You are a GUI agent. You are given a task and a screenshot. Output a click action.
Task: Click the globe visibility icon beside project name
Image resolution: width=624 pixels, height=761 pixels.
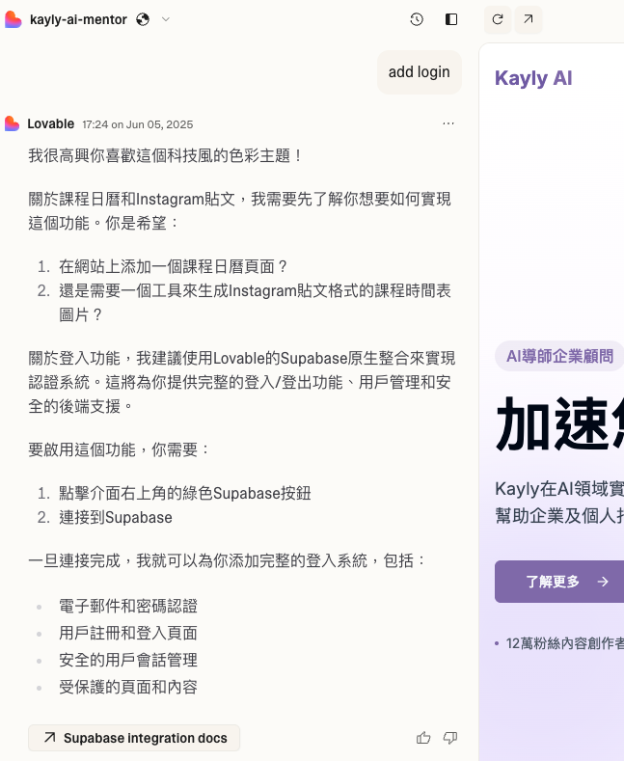(143, 19)
